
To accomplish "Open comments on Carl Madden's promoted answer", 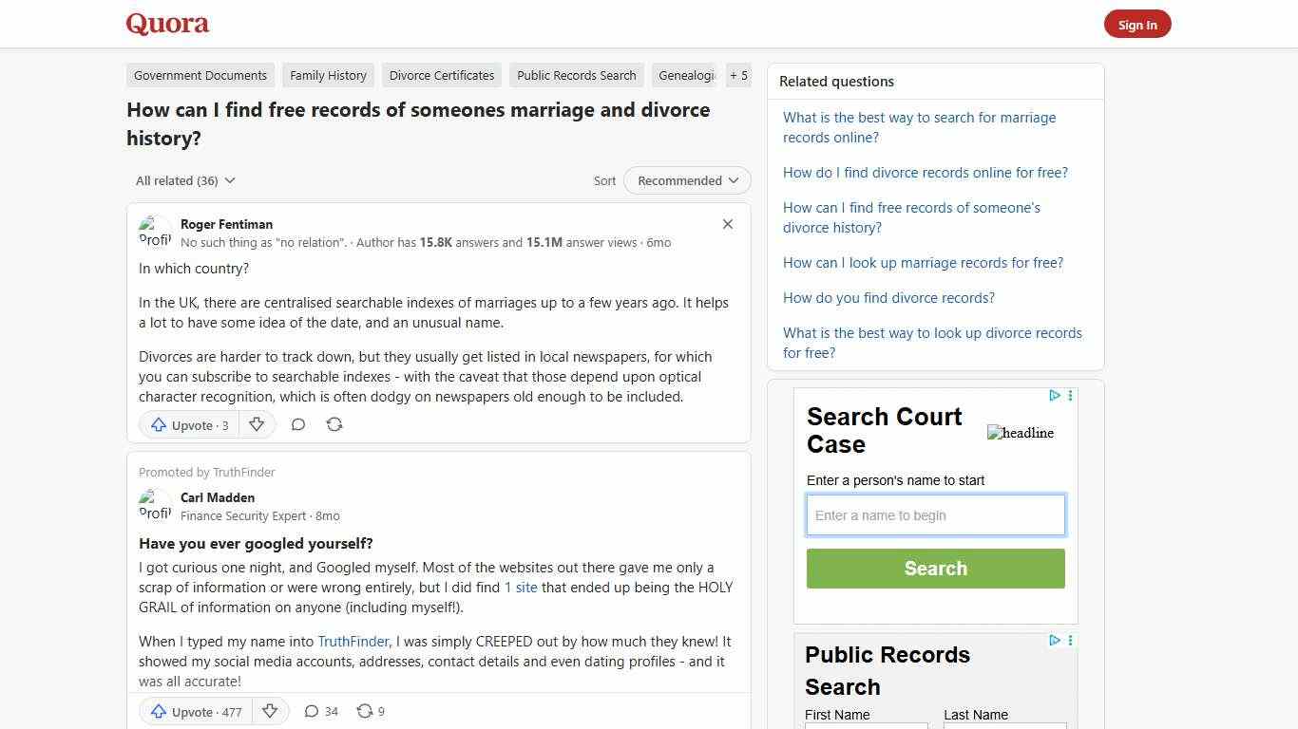I will click(x=313, y=711).
